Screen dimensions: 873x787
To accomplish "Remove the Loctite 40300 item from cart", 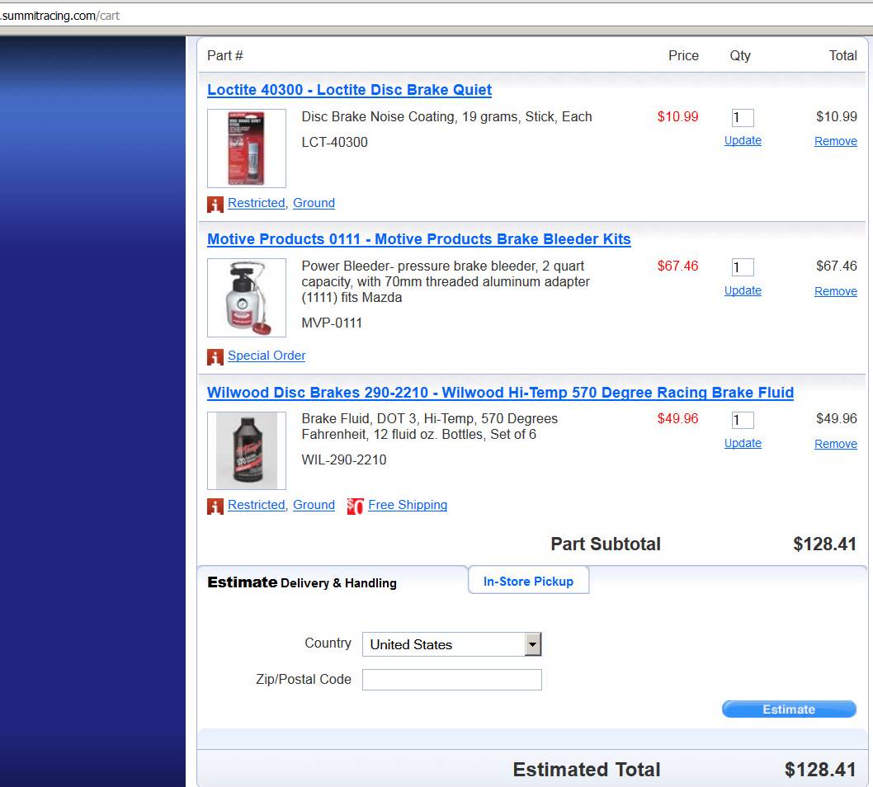I will point(835,141).
